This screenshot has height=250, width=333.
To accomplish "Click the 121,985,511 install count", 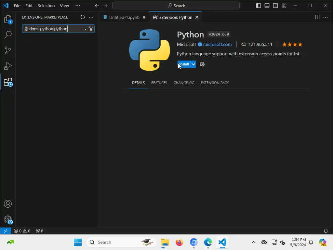I will (x=257, y=44).
